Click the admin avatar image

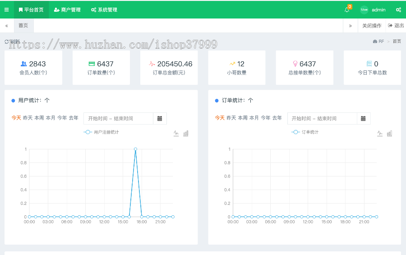364,9
